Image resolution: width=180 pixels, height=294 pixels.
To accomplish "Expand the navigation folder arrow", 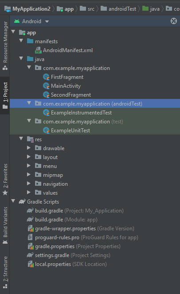I will tap(29, 184).
